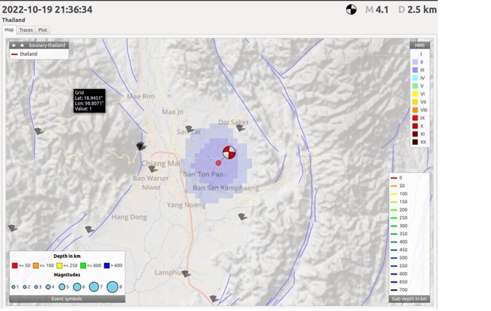This screenshot has height=311, width=491.
Task: Select the station marker near Lamphun
Action: [186, 274]
